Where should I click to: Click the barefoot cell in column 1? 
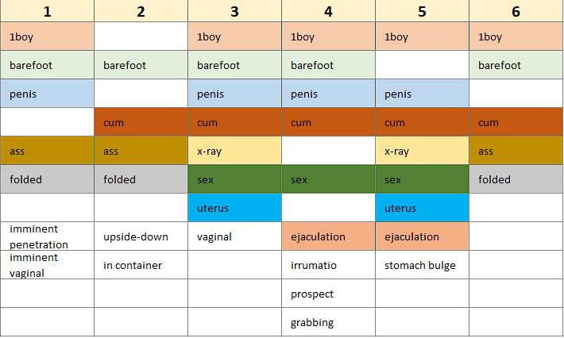click(x=47, y=65)
